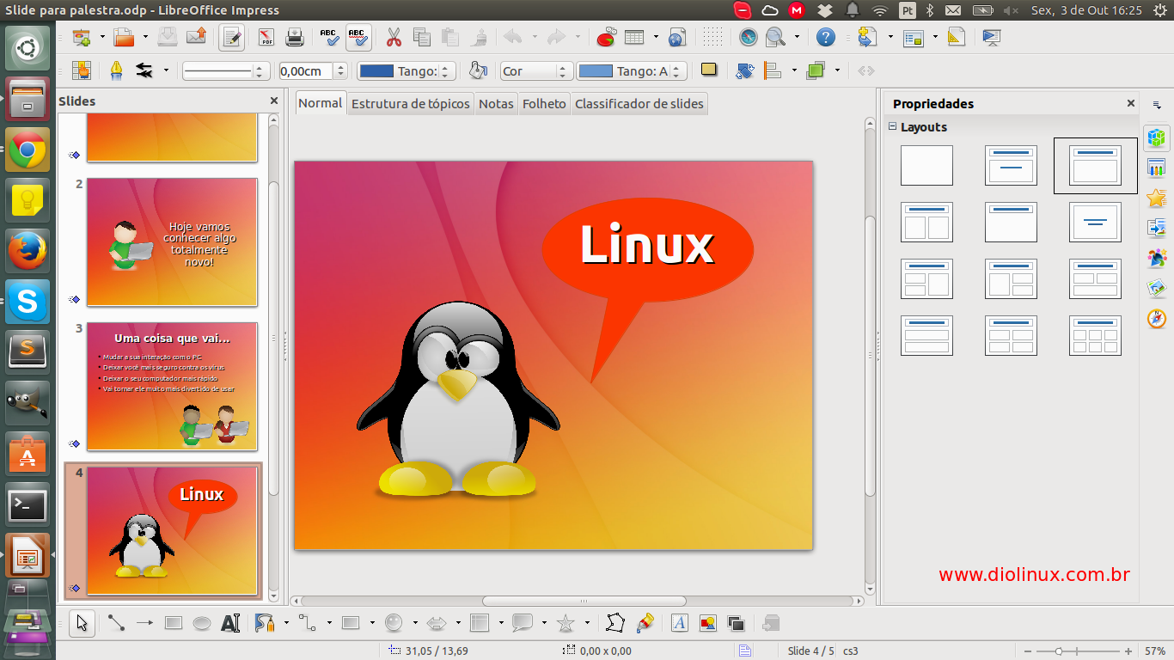Insert a chart icon
The height and width of the screenshot is (660, 1174).
pos(606,37)
